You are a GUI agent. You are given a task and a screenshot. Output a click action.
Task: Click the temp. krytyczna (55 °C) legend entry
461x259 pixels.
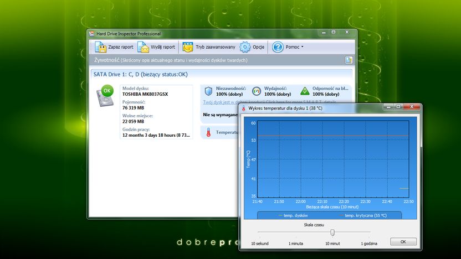coord(363,215)
